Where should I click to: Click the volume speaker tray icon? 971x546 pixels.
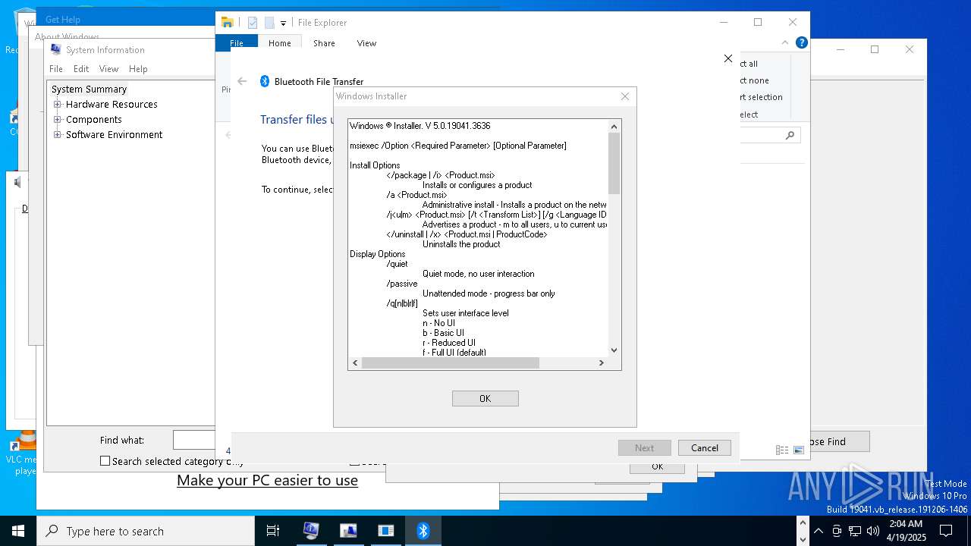[x=873, y=531]
